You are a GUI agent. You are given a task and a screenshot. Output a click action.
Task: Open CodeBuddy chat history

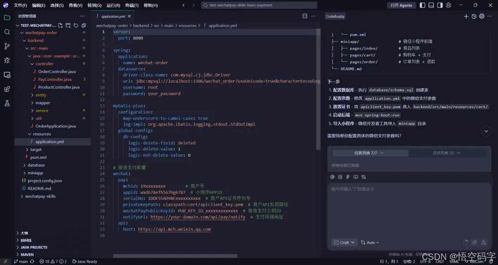click(474, 16)
